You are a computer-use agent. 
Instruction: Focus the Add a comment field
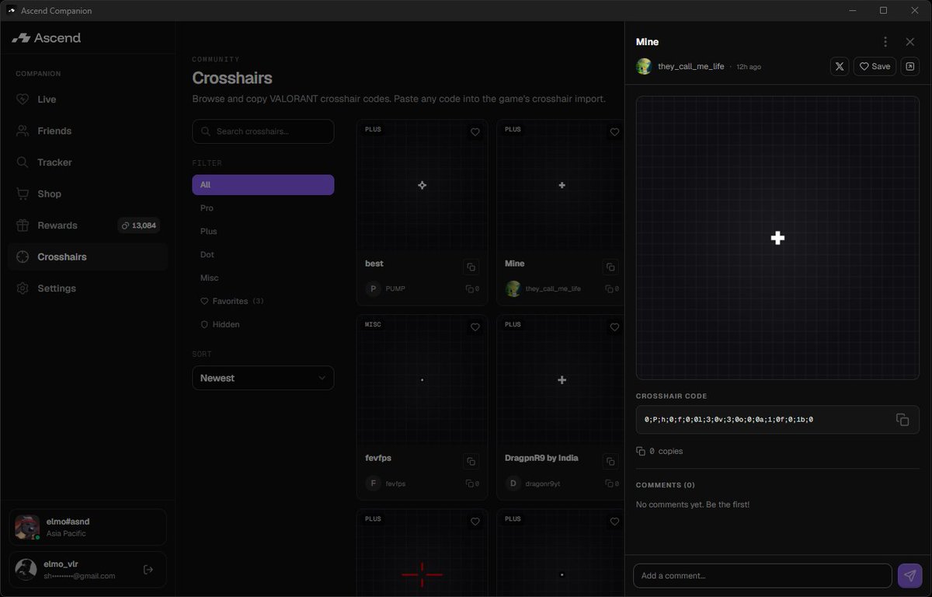point(763,576)
